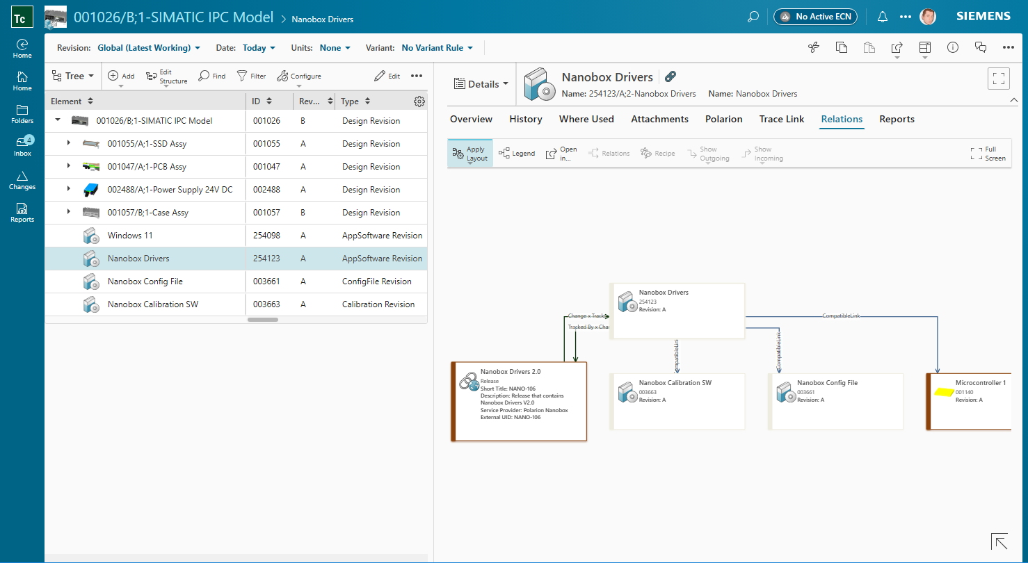Image resolution: width=1028 pixels, height=563 pixels.
Task: Click the Comments speech-bubble icon
Action: [981, 47]
